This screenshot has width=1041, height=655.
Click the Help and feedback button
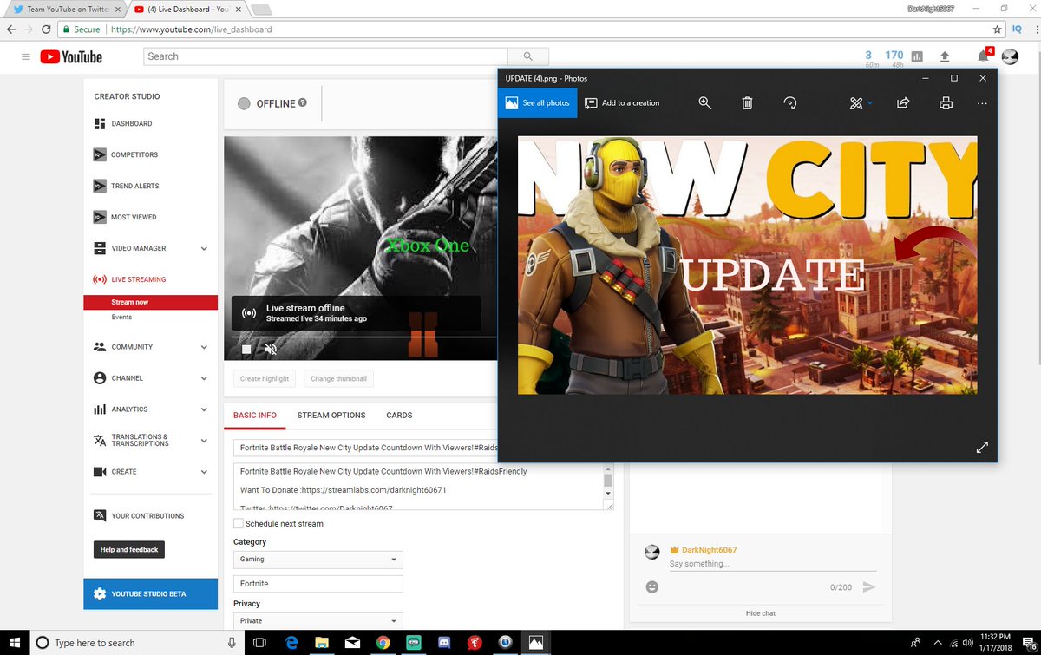click(x=129, y=549)
